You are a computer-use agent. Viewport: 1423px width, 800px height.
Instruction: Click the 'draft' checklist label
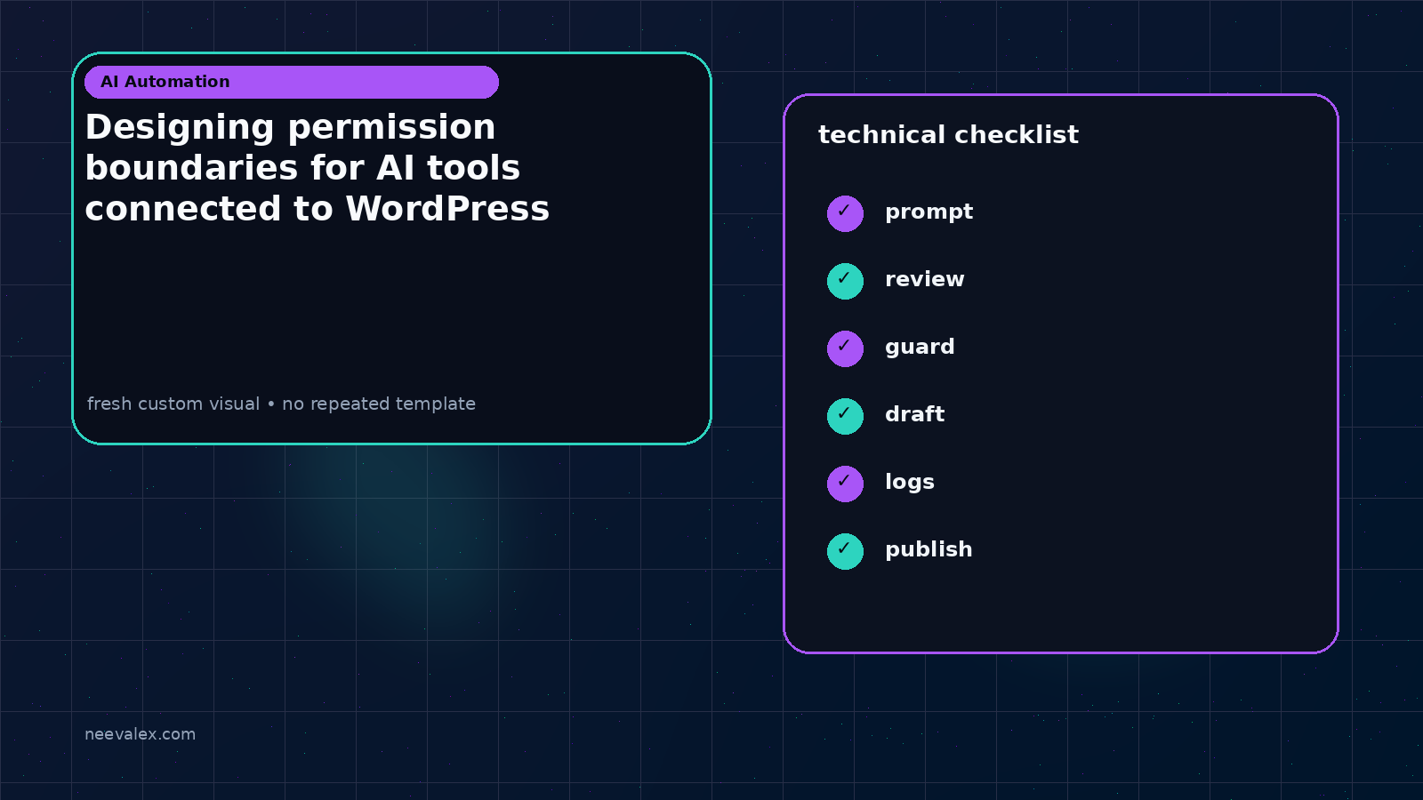(x=914, y=414)
